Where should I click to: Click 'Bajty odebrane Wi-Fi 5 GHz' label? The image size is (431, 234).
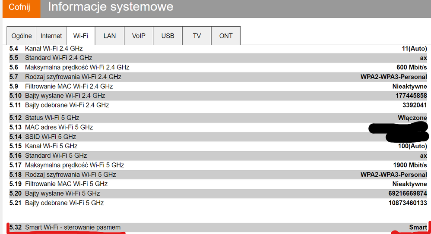[x=64, y=203]
